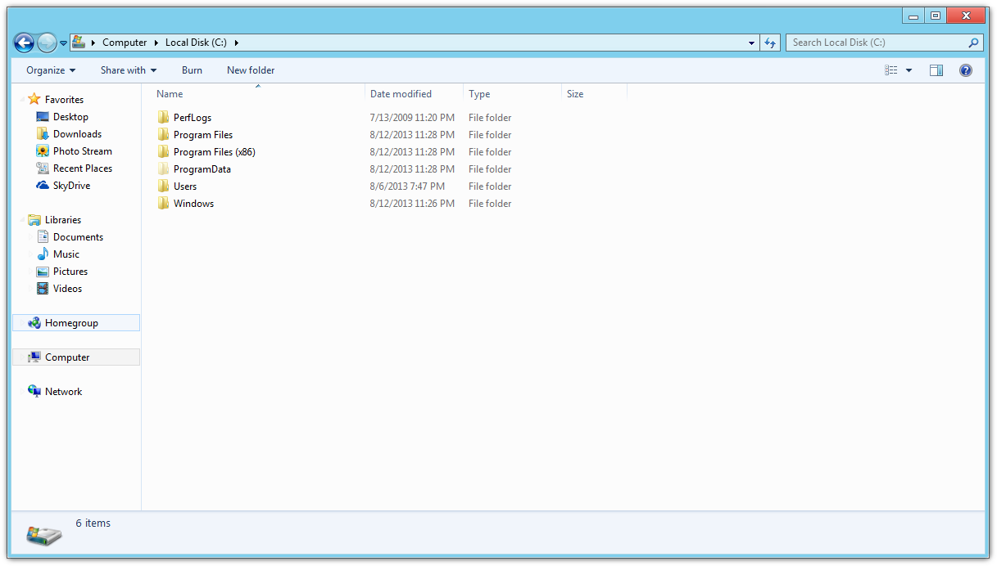Expand the chevron after Local Disk (C:)
The height and width of the screenshot is (566, 997).
(236, 43)
